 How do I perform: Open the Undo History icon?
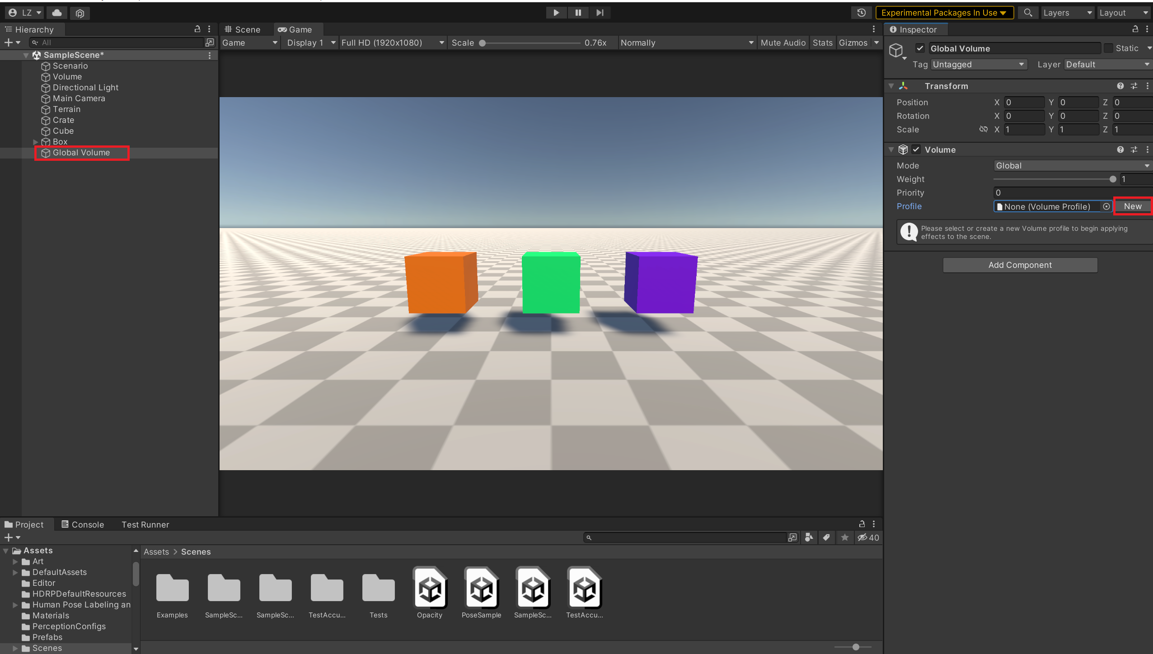pyautogui.click(x=861, y=13)
